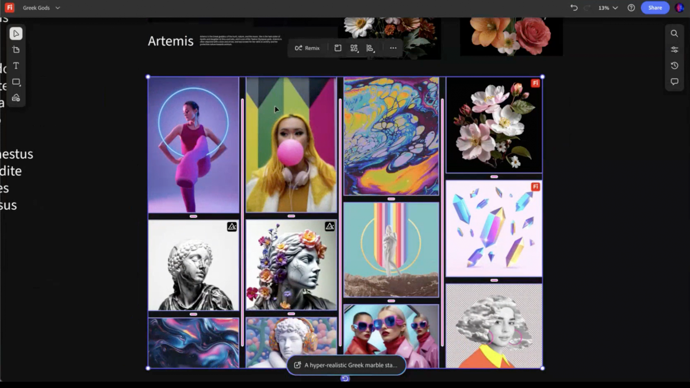Screen dimensions: 690x388
Task: Choose the artboard tool in left toolbar
Action: tap(16, 50)
